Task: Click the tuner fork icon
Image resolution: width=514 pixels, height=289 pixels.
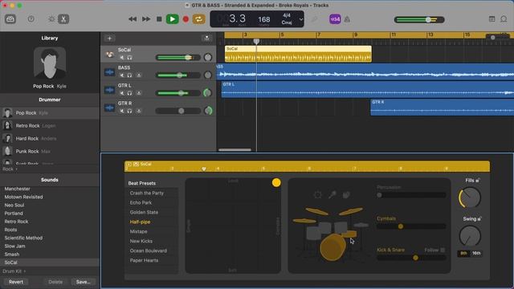Action: click(x=314, y=19)
